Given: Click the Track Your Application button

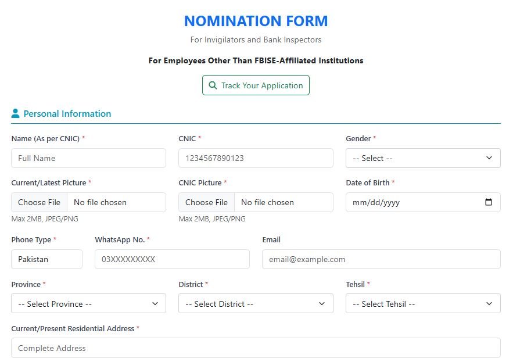Looking at the screenshot, I should (x=256, y=85).
